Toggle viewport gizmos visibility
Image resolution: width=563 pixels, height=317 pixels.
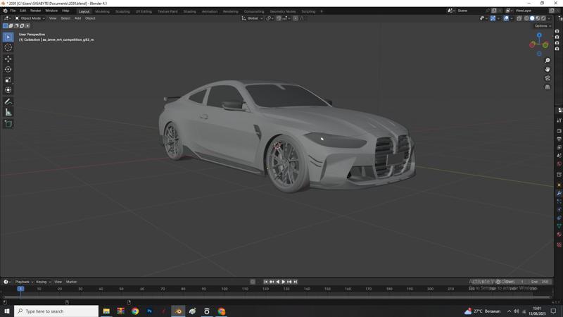[493, 18]
